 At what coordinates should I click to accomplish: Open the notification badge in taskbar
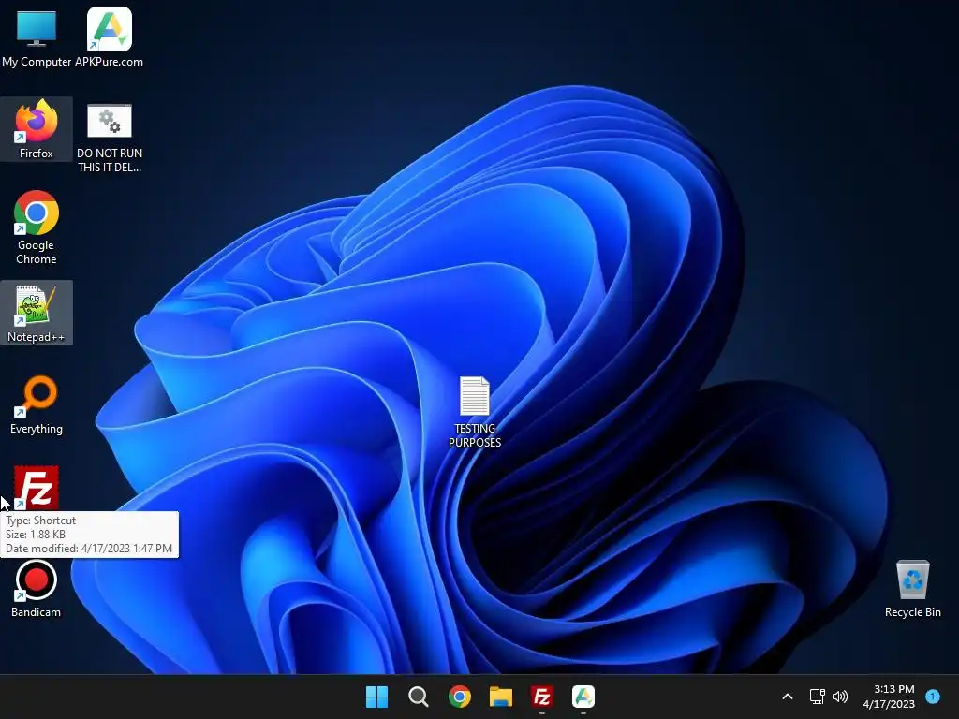933,696
